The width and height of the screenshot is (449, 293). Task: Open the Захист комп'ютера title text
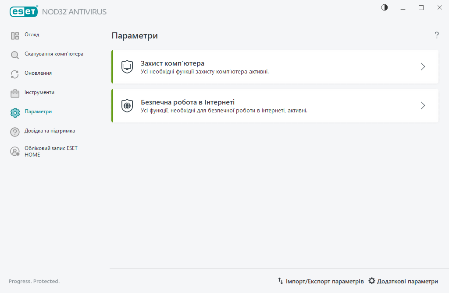(x=172, y=63)
